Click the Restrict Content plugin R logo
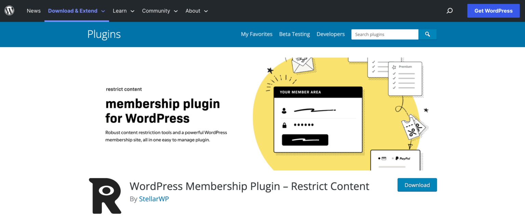 [105, 195]
